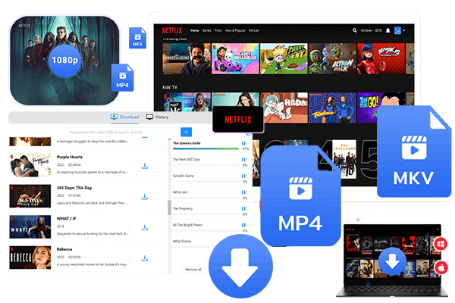Focus the video URL search input field

tap(124, 132)
